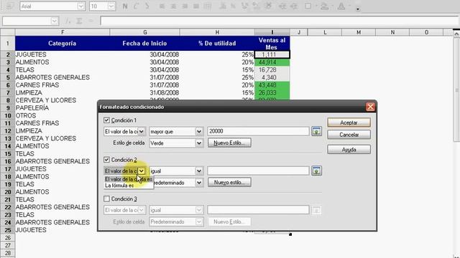Click the shrink icon beside Condición 2 value
The width and height of the screenshot is (460, 258).
(316, 171)
